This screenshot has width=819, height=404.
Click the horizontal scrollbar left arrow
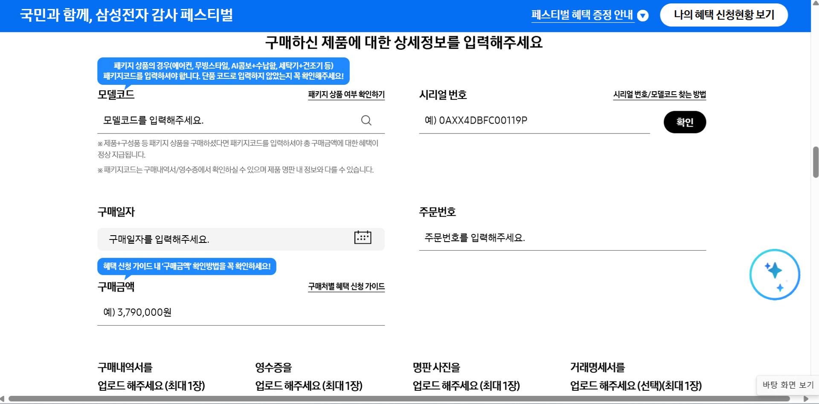point(3,399)
